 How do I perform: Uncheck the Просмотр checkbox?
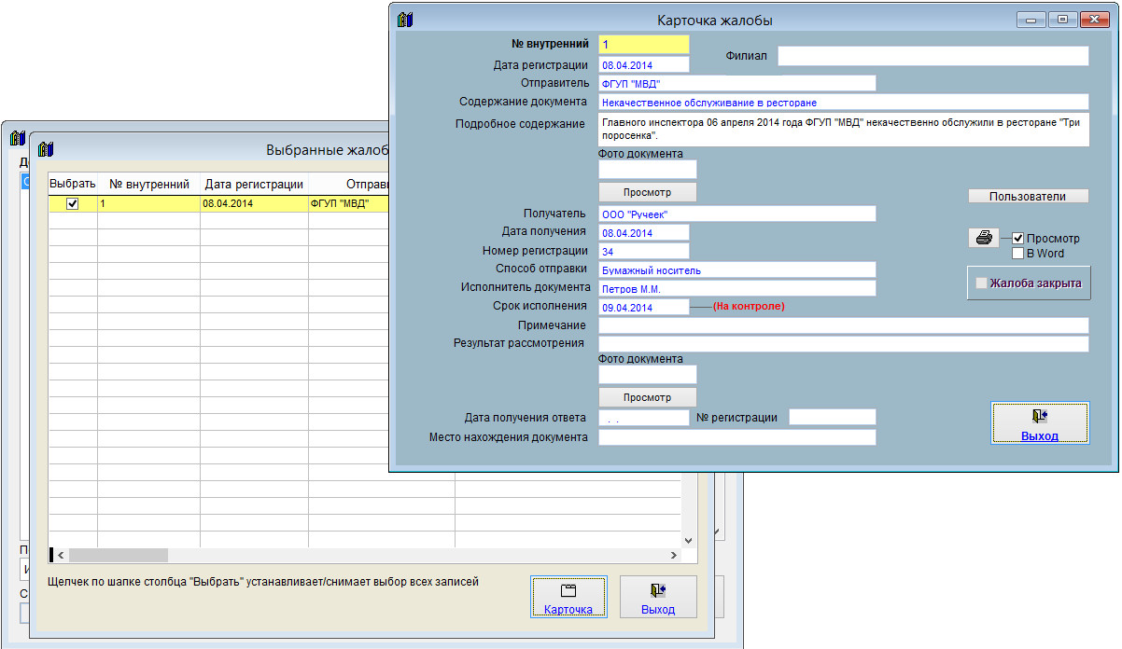tap(1018, 239)
